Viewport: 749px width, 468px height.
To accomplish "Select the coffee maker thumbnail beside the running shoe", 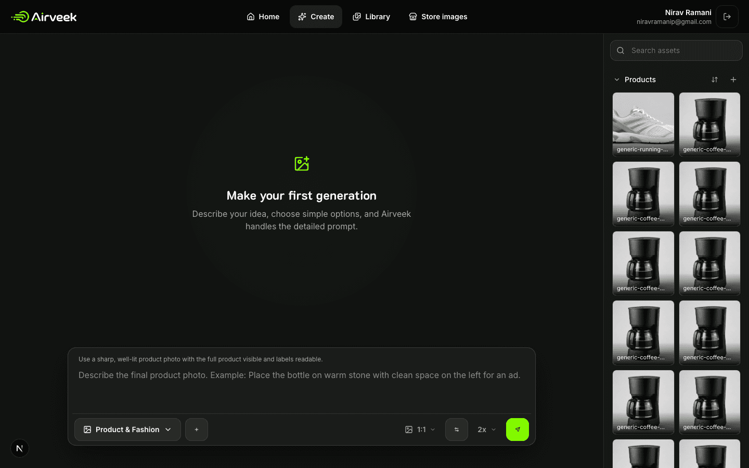I will tap(709, 124).
